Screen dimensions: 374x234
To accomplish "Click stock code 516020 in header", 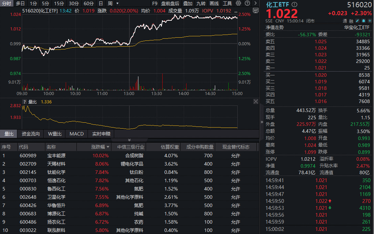I will 359,5.
